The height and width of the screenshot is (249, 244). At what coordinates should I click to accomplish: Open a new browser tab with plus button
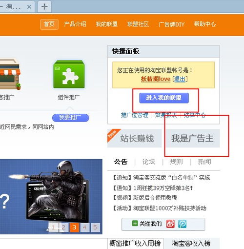click(44, 7)
